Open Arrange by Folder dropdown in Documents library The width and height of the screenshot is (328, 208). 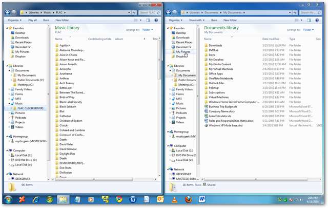308,30
